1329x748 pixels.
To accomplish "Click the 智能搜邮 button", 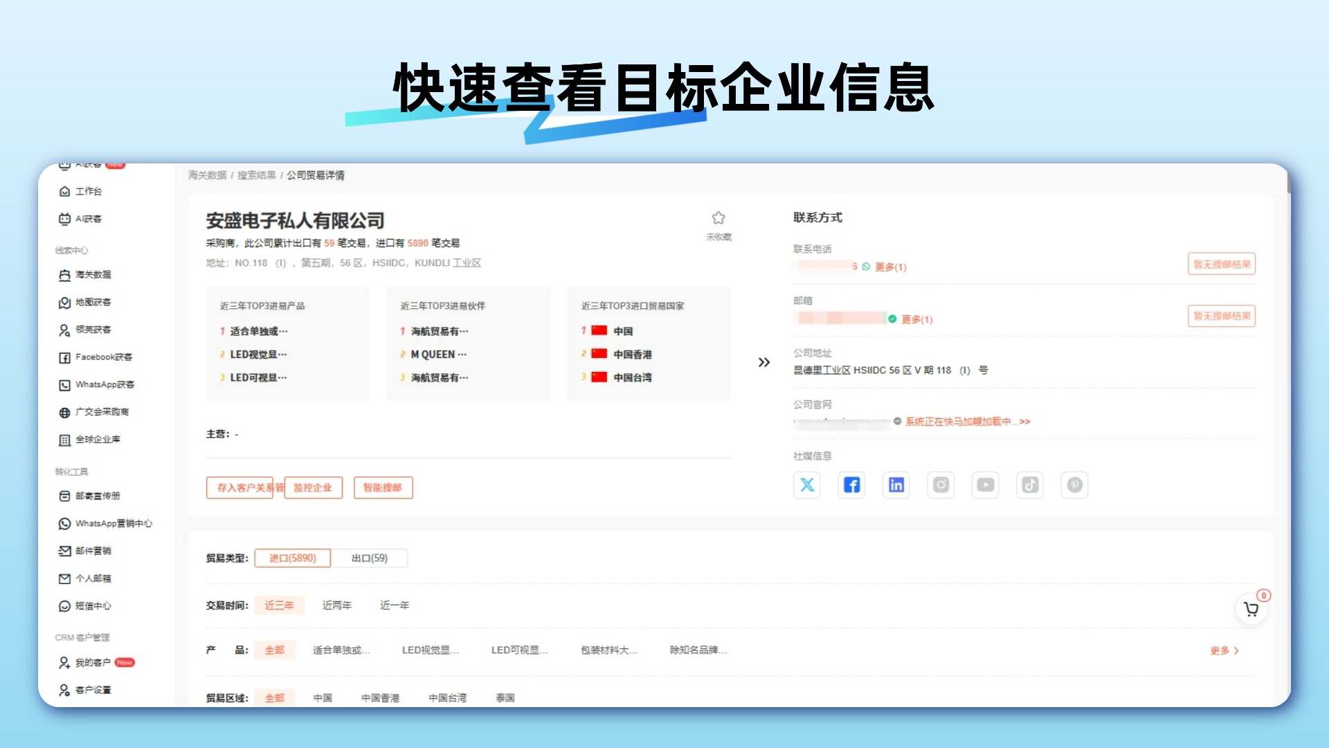I will tap(383, 488).
